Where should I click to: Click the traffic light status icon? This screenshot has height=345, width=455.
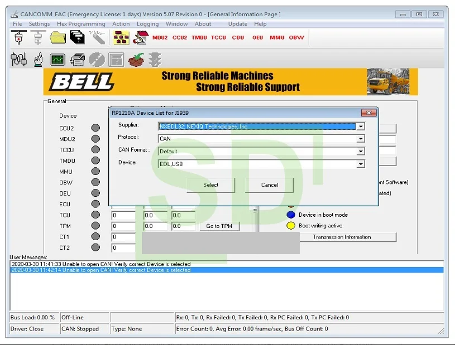tap(155, 59)
